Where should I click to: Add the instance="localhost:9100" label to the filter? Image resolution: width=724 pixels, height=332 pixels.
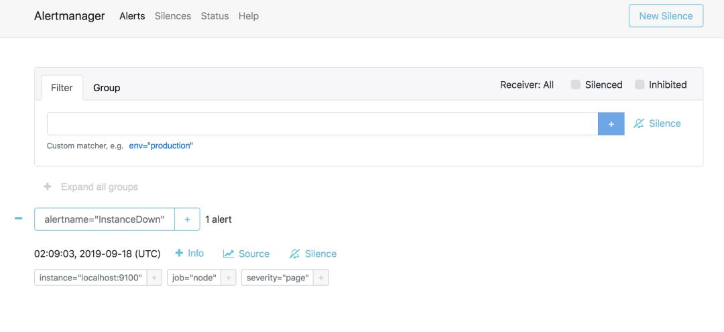[x=154, y=278]
